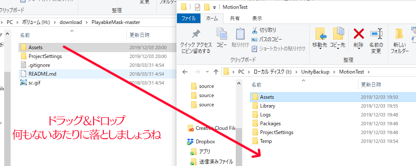Sort by Date modified (更新日時) in MotionTest window
This screenshot has height=166, width=416.
click(x=371, y=85)
